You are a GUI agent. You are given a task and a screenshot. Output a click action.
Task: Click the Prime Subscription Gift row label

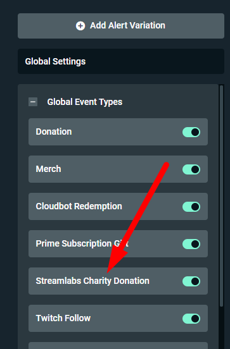(82, 243)
